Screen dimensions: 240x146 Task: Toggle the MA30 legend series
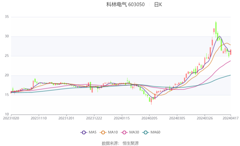pos(130,132)
